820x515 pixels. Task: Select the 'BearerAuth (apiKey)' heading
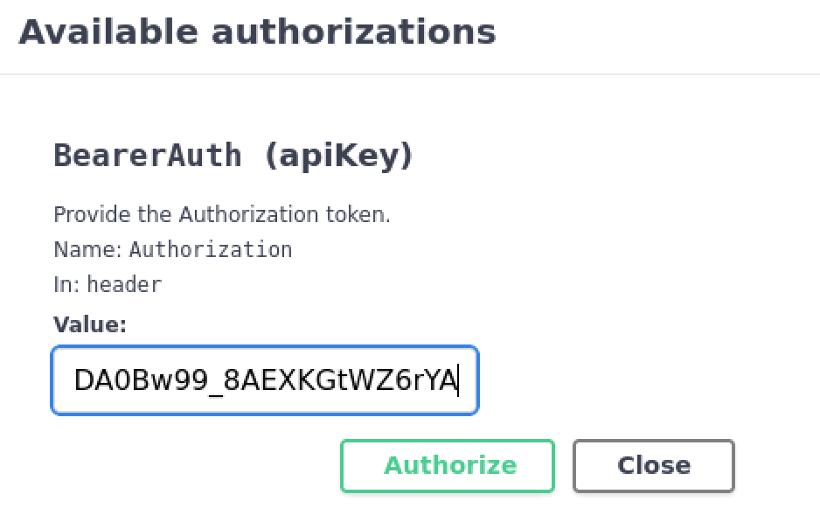pos(233,156)
